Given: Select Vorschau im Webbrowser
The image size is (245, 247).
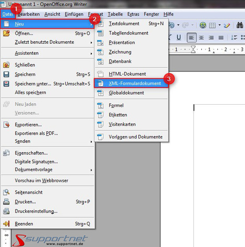Looking at the screenshot, I should pyautogui.click(x=47, y=180).
